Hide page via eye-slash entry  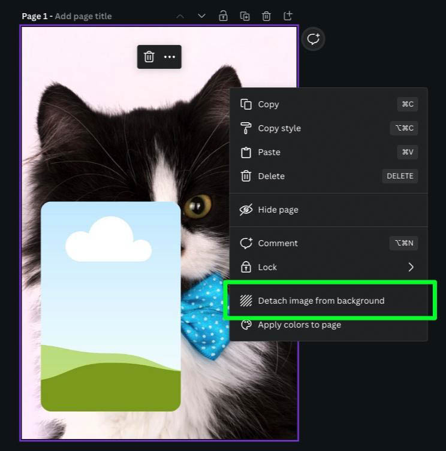click(329, 210)
